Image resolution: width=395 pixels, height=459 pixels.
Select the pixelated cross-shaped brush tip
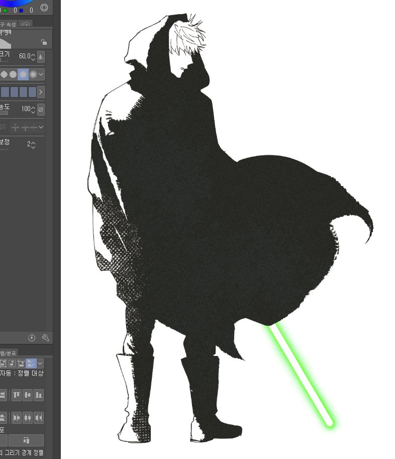point(4,74)
